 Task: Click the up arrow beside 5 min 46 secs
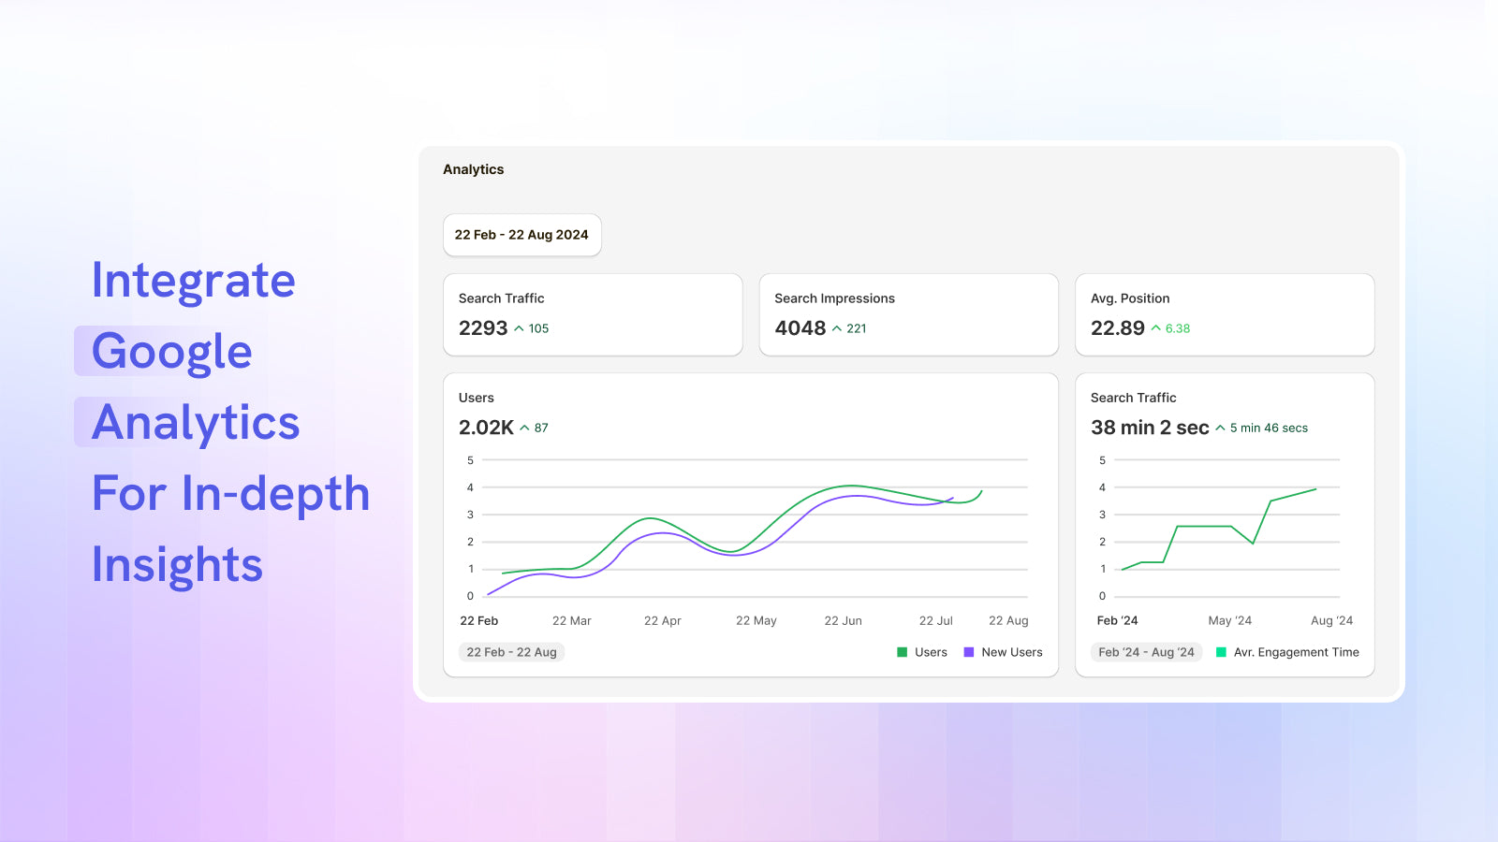pos(1220,428)
